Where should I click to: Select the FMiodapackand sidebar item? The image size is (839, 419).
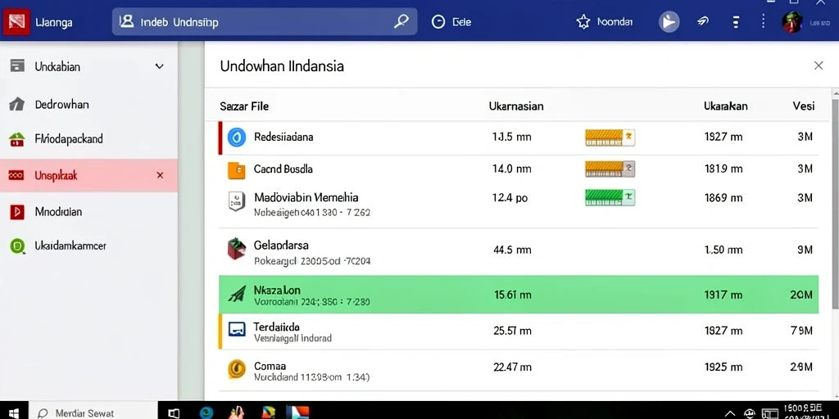(x=88, y=139)
